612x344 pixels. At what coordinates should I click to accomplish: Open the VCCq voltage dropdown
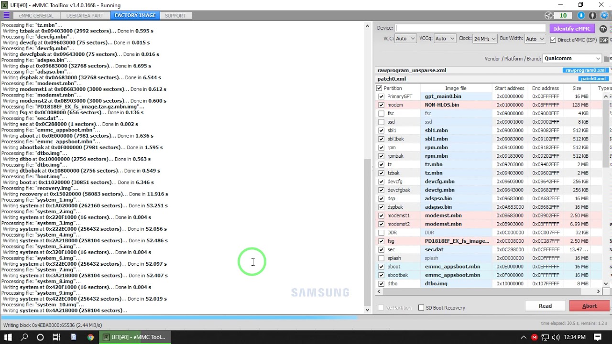445,39
